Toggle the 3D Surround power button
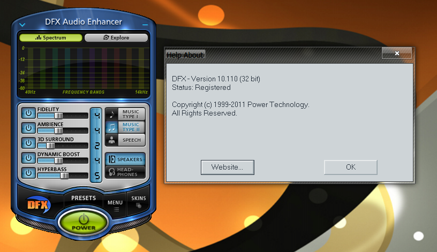Image resolution: width=437 pixels, height=252 pixels. [28, 143]
